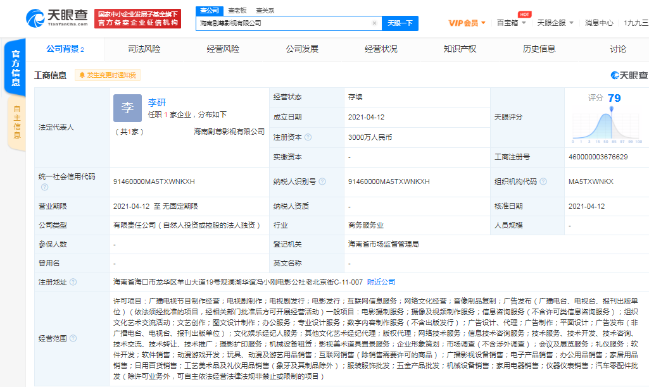Click the 工商信息 section heading
649x387 pixels.
click(x=50, y=75)
